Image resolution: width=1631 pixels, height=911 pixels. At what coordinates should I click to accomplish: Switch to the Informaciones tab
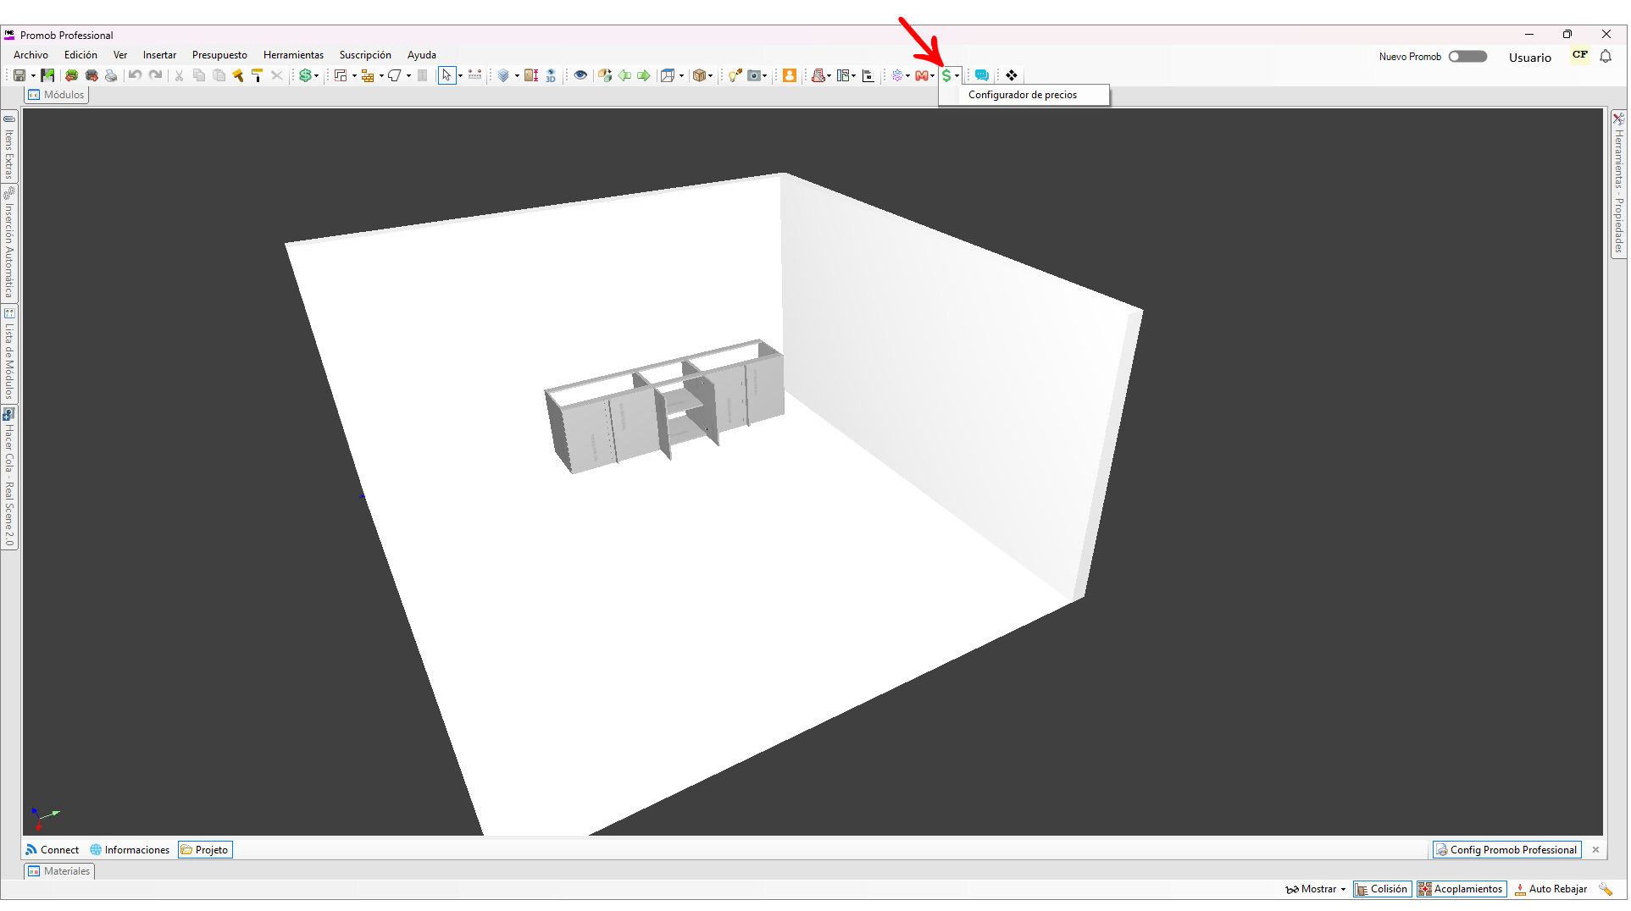(130, 850)
